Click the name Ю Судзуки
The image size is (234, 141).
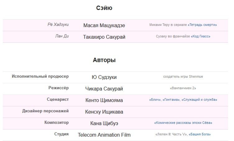click(x=104, y=77)
